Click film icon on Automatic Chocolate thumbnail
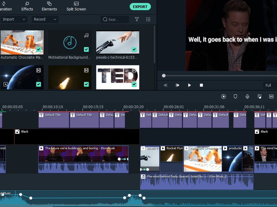This screenshot has width=277, height=207. pyautogui.click(x=39, y=35)
